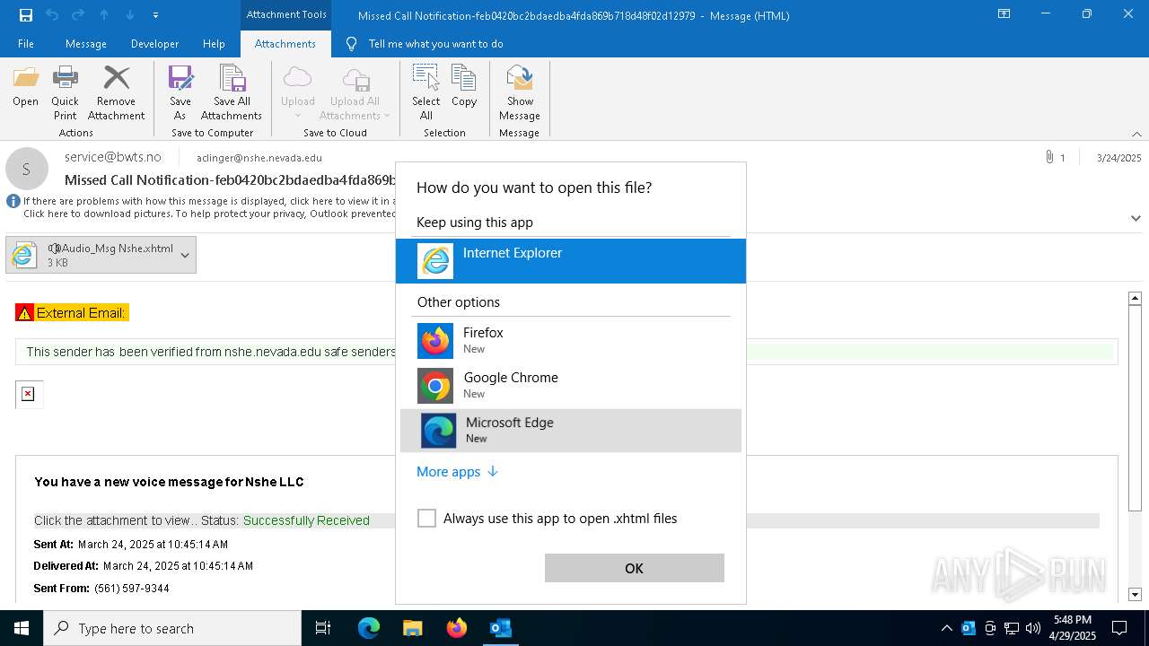Collapse the ribbon with chevron
1149x646 pixels.
(1136, 134)
